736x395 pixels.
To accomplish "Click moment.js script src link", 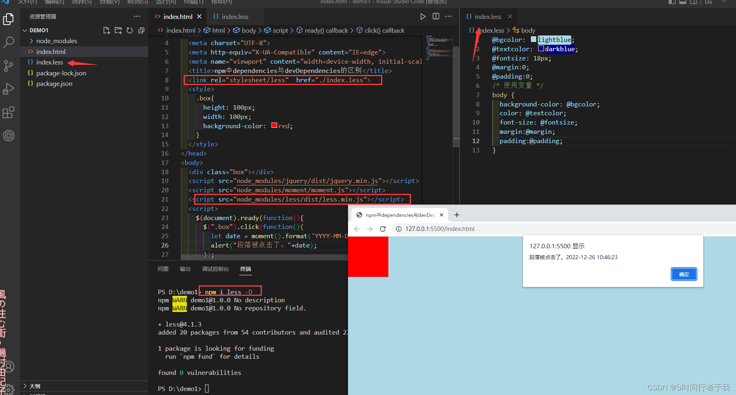I will coord(290,190).
